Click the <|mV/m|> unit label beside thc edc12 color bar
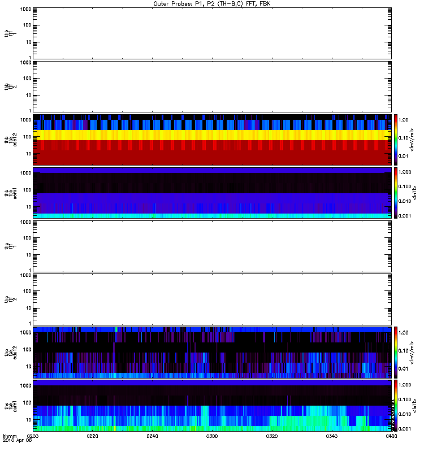The width and height of the screenshot is (424, 452). pos(412,353)
